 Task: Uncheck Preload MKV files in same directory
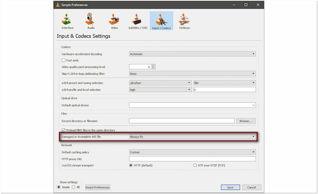64,130
